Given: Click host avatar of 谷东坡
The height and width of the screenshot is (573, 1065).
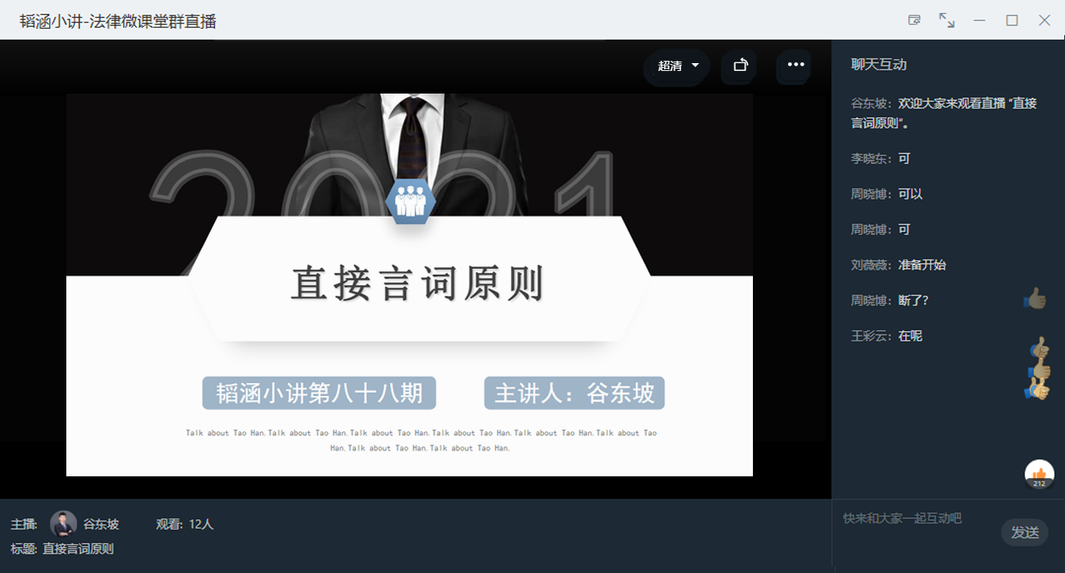Looking at the screenshot, I should (x=63, y=524).
